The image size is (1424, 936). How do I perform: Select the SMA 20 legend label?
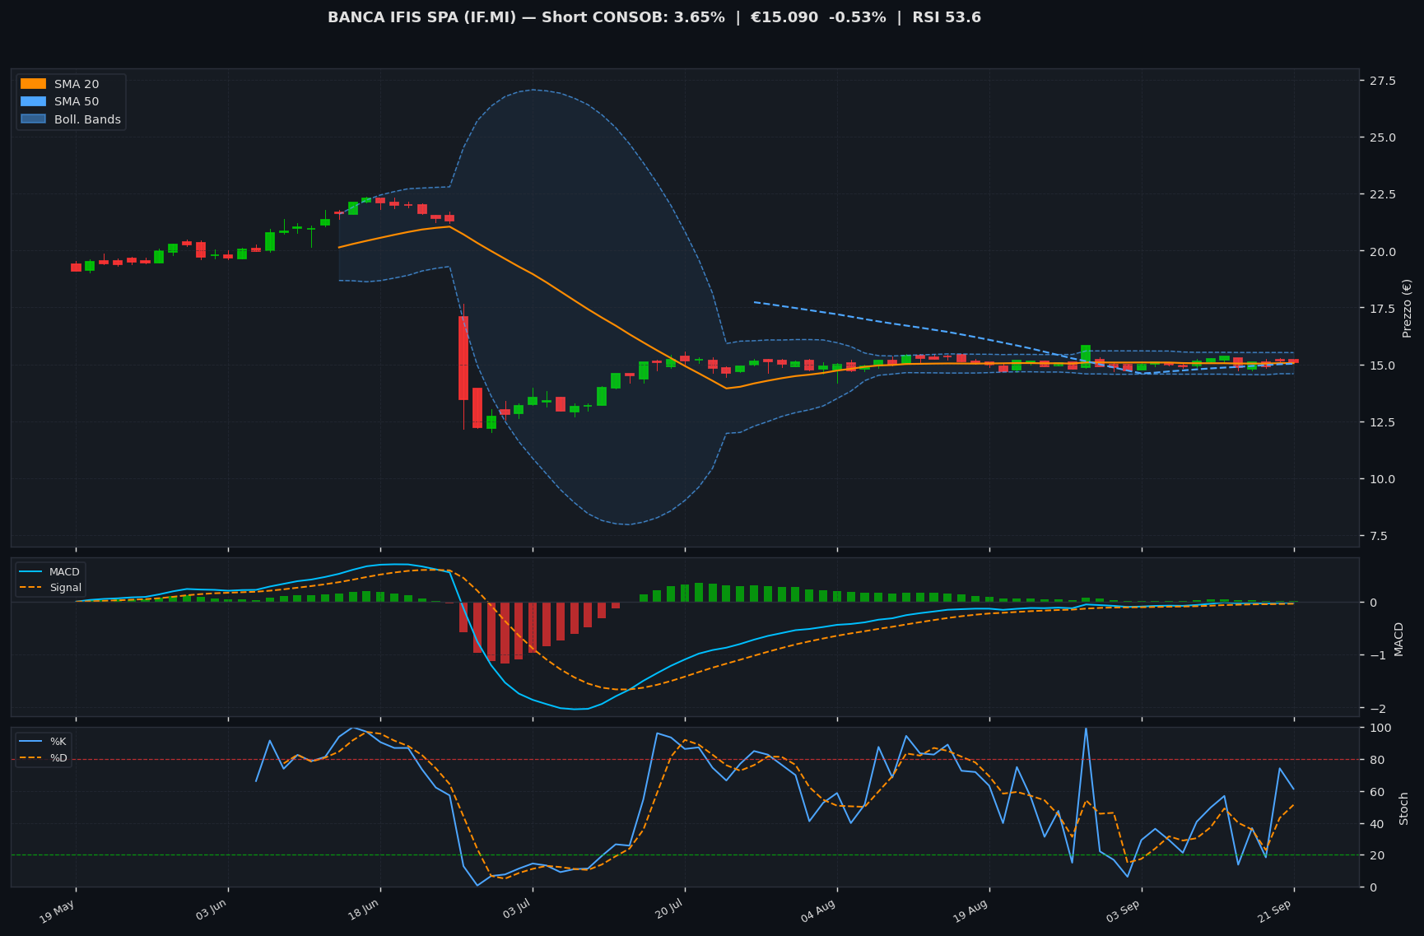pos(77,84)
